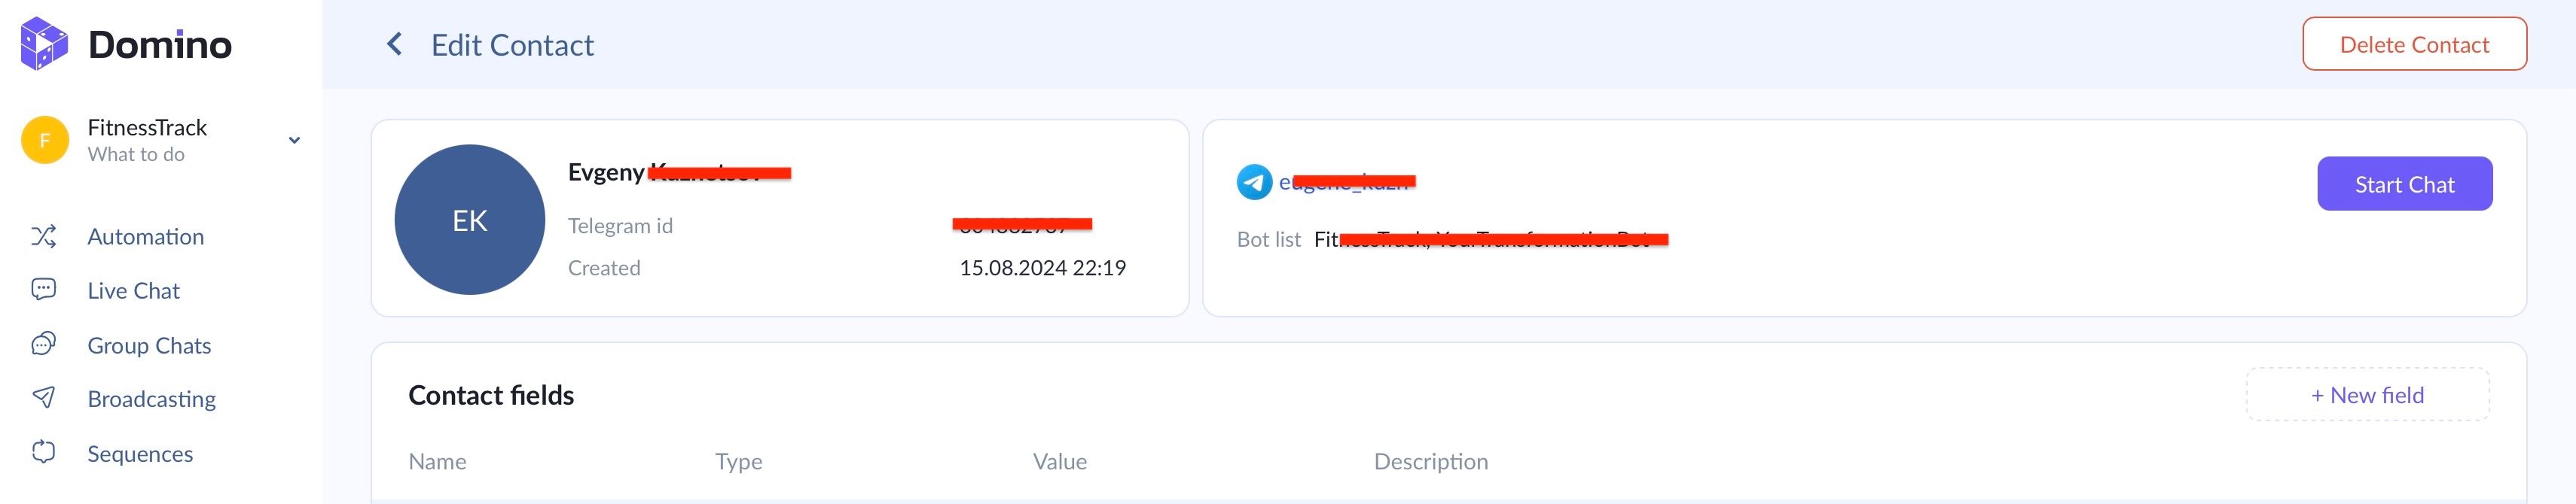2576x504 pixels.
Task: Click the Automation shuffle icon
Action: 43,236
